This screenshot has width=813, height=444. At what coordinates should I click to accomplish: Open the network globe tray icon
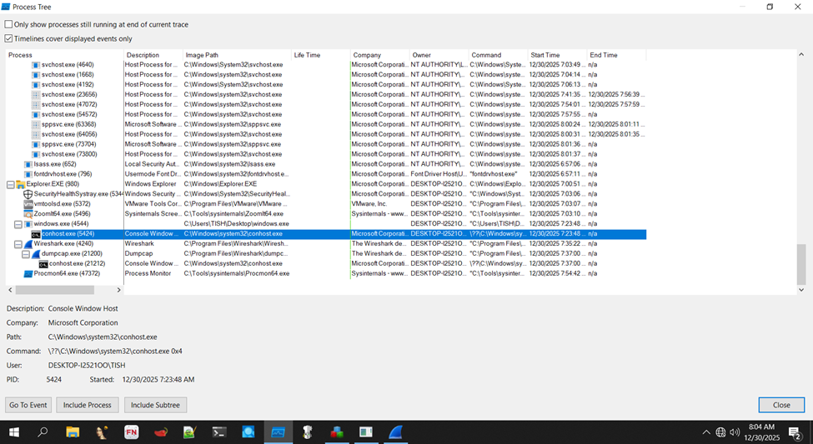(720, 432)
